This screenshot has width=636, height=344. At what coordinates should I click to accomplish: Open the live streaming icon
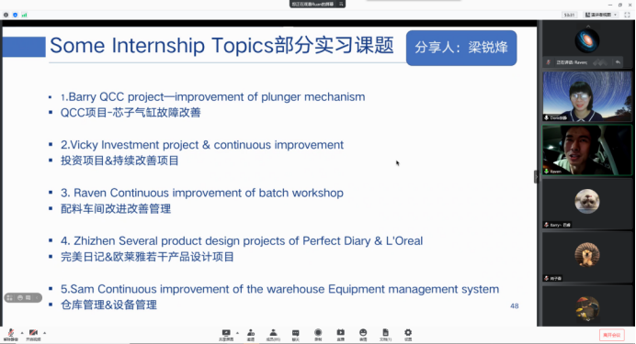(x=341, y=335)
